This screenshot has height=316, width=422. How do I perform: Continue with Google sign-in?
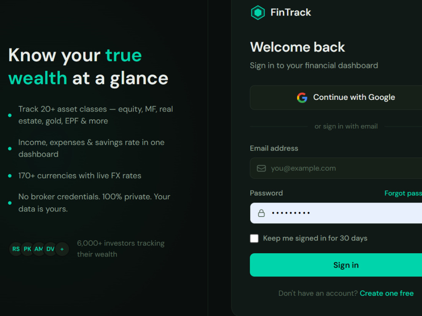point(336,98)
